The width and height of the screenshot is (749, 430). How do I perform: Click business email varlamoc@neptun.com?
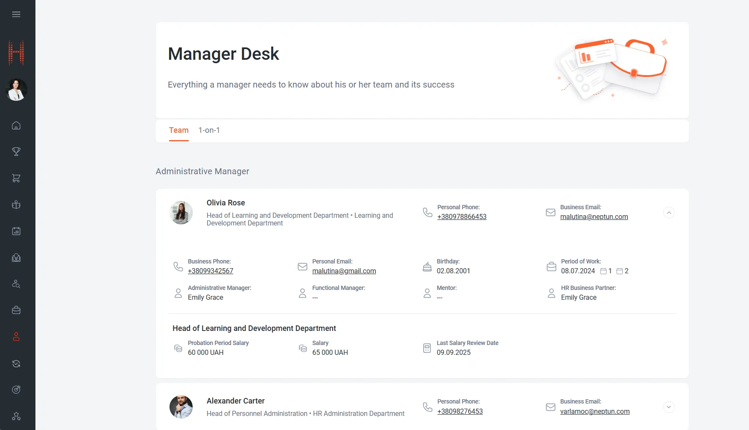point(595,412)
